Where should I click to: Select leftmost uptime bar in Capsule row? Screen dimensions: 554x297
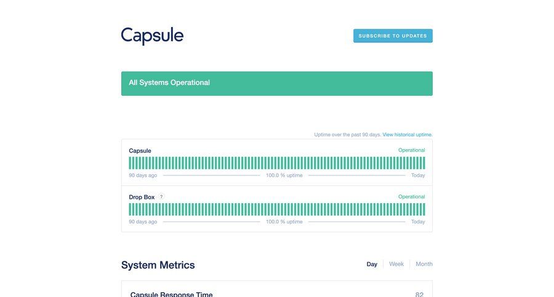[x=130, y=163]
